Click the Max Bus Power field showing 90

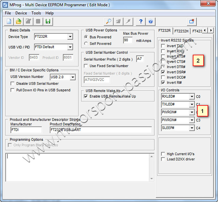[128, 40]
